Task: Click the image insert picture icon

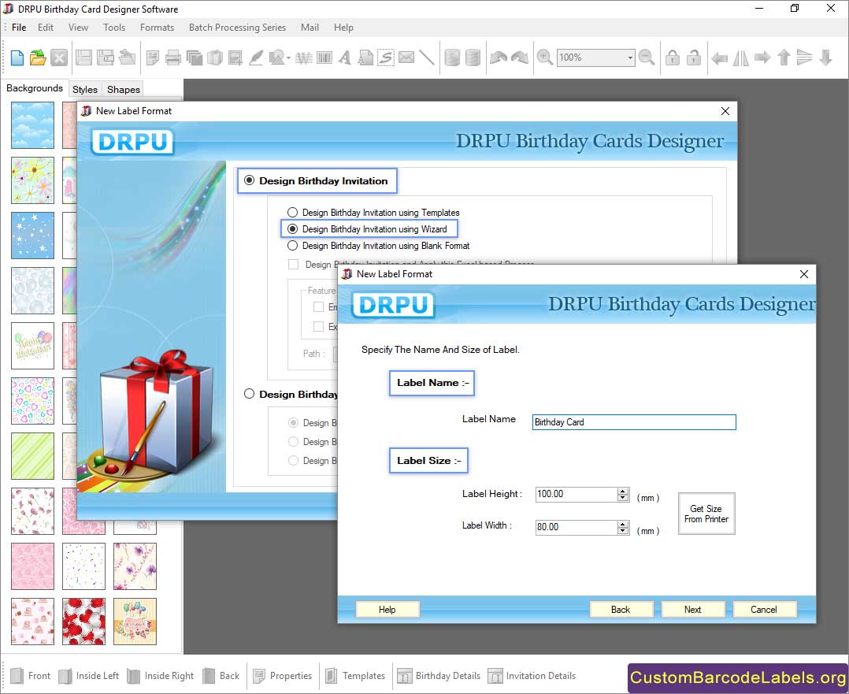Action: pyautogui.click(x=235, y=58)
